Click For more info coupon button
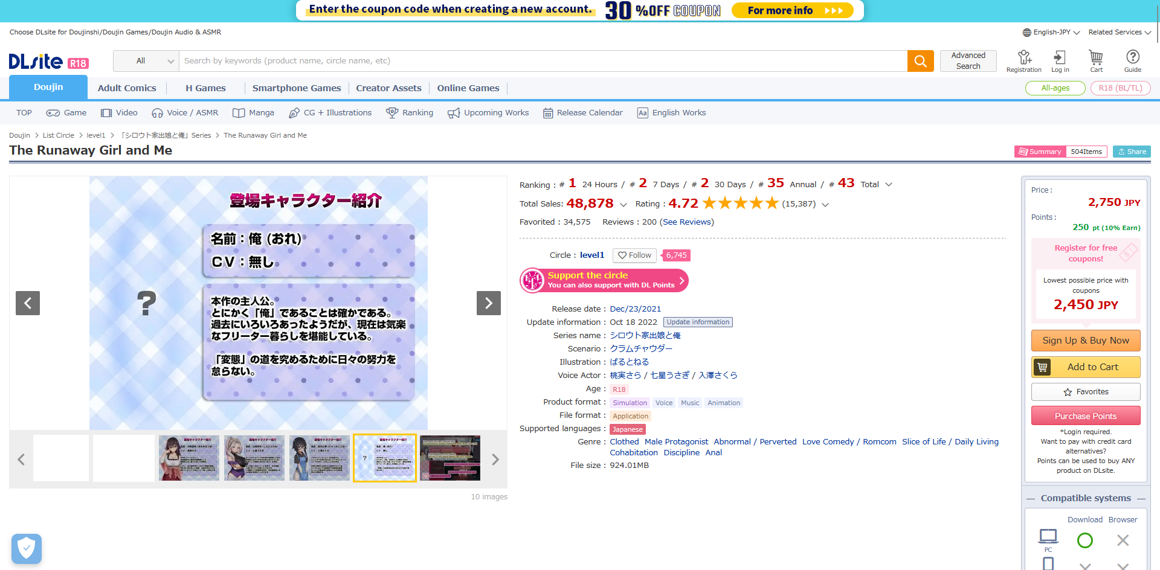 (x=792, y=10)
